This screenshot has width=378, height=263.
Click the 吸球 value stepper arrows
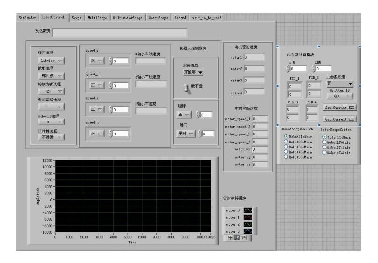[x=198, y=115]
